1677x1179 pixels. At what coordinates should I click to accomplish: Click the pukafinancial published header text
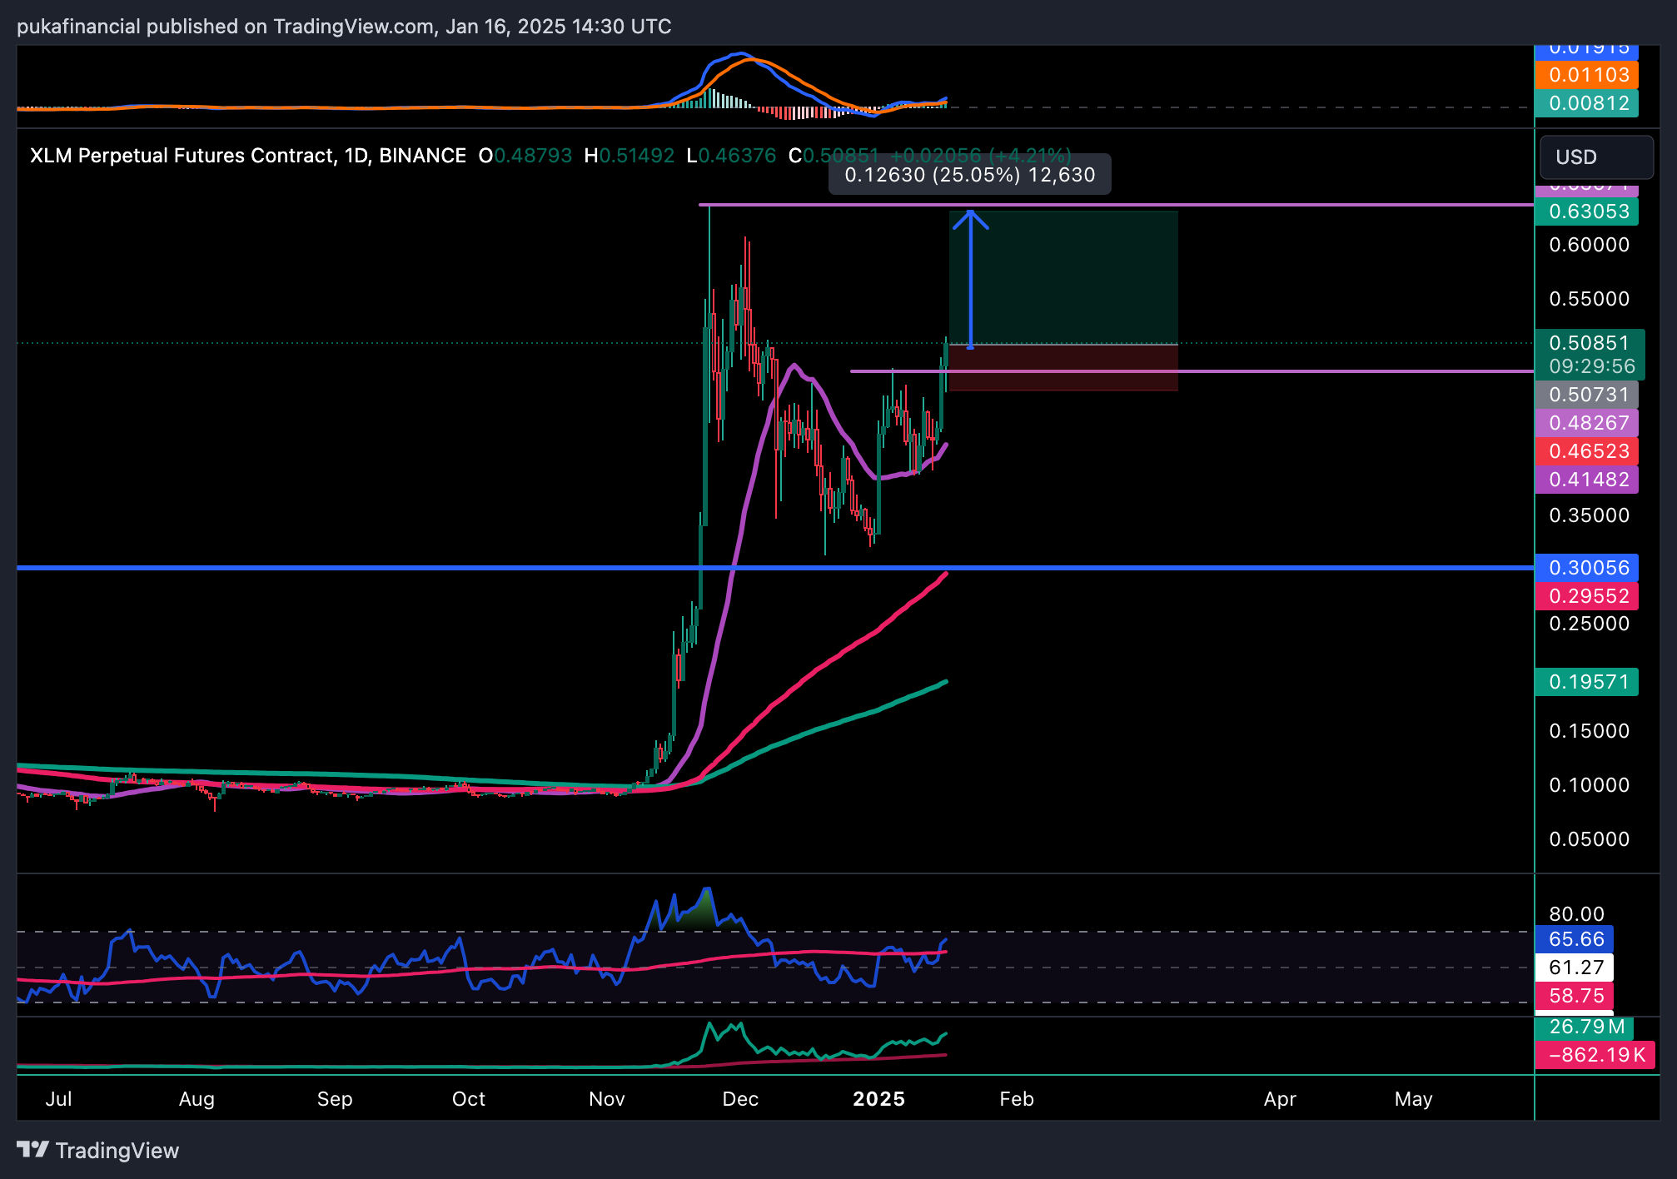(344, 27)
